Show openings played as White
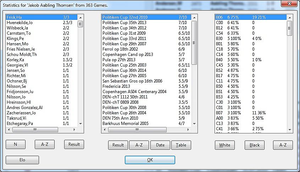Viewport: 300px width, 172px height. click(x=224, y=145)
